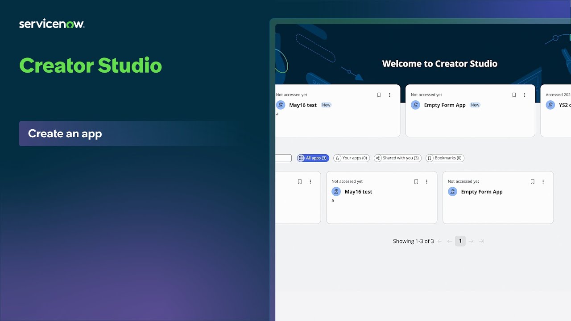The width and height of the screenshot is (571, 321).
Task: Bookmark the Empty Form App in the top row
Action: tap(513, 95)
